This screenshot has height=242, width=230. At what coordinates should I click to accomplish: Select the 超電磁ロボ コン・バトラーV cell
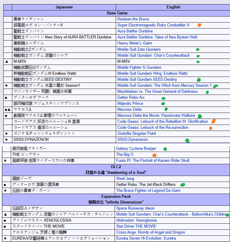tap(64, 25)
